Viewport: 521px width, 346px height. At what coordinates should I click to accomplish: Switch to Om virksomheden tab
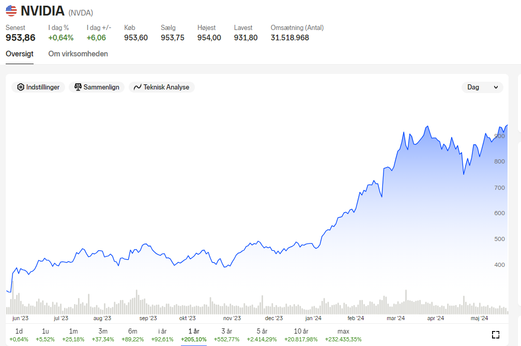[78, 54]
